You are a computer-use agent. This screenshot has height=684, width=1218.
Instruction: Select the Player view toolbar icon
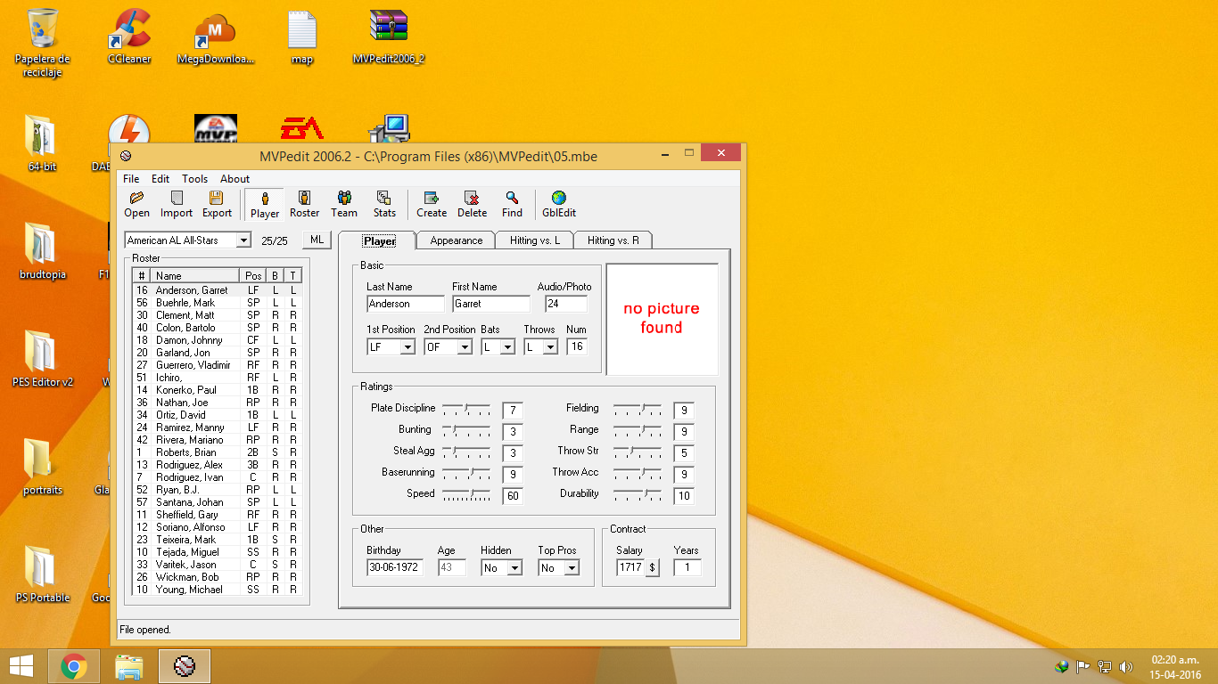tap(265, 204)
